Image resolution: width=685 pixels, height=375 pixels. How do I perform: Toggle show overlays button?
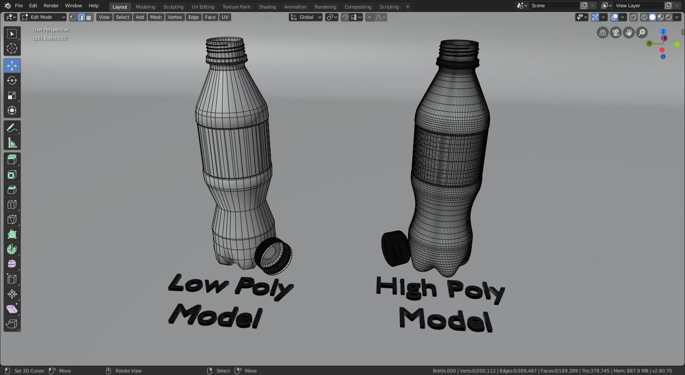pos(614,17)
